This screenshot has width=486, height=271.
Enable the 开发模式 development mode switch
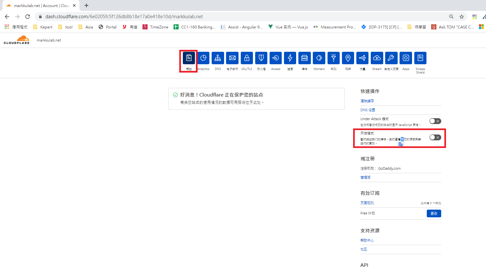pyautogui.click(x=435, y=137)
